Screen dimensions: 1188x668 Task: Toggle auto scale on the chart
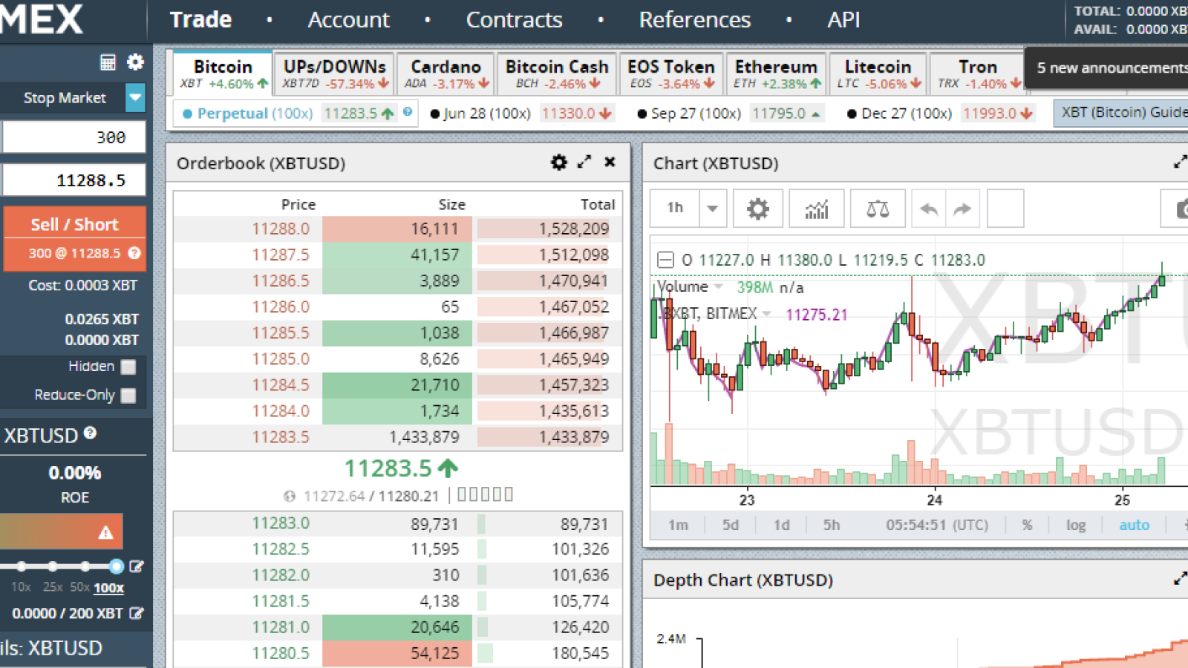coord(1134,525)
